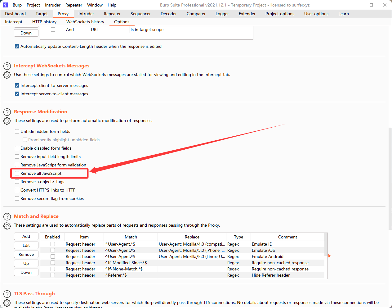The width and height of the screenshot is (392, 308).
Task: Open the Repeater menu
Action: (74, 5)
